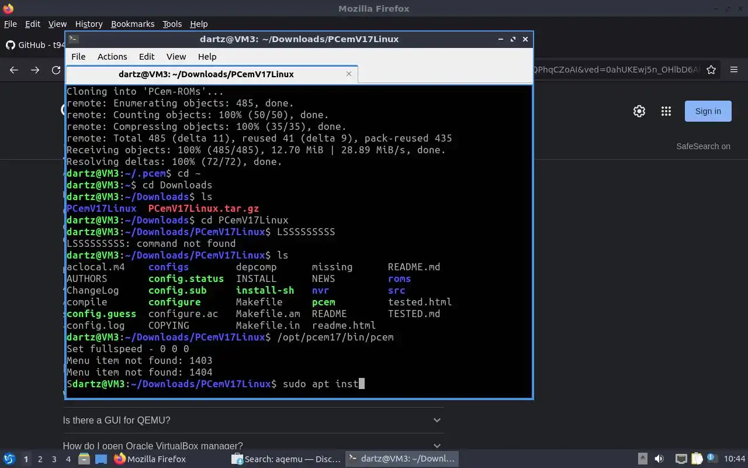Open the volume speaker tray icon
The image size is (748, 468).
click(659, 459)
